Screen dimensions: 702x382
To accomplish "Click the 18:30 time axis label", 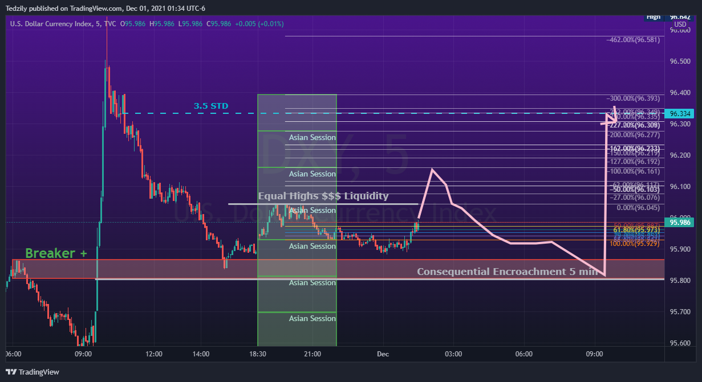I will (258, 354).
